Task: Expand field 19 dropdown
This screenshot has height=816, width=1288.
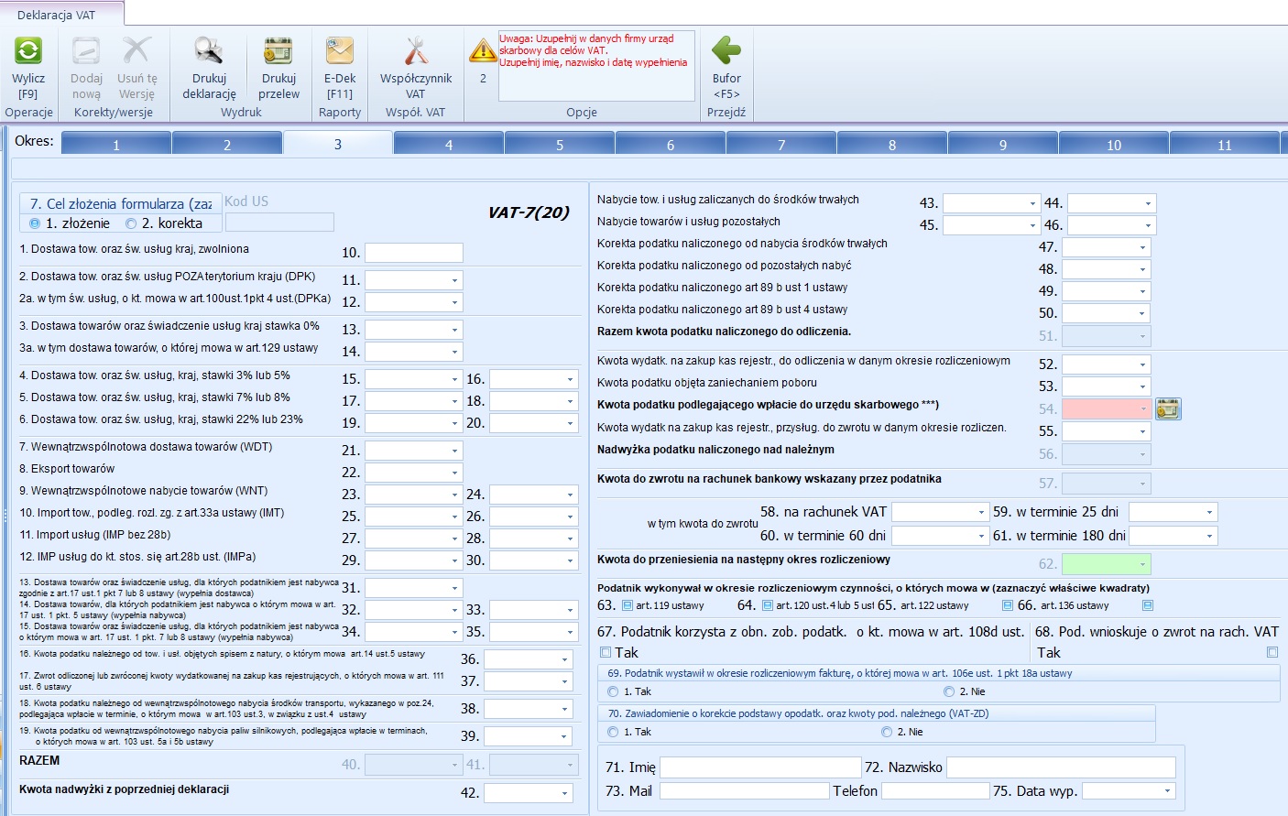Action: point(454,423)
